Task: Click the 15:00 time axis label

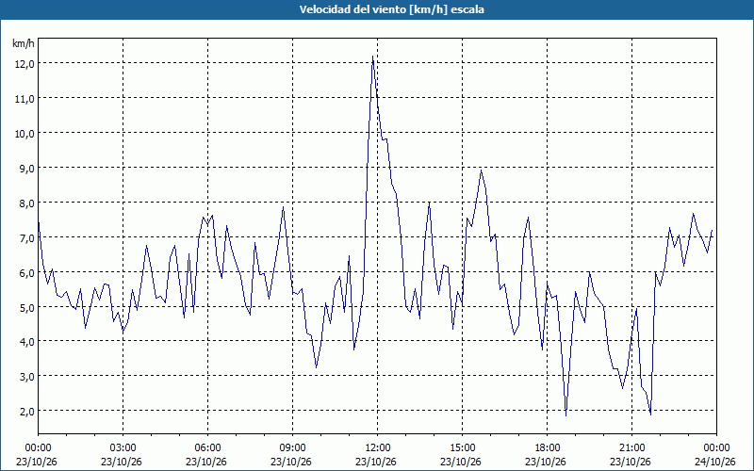Action: [x=463, y=448]
